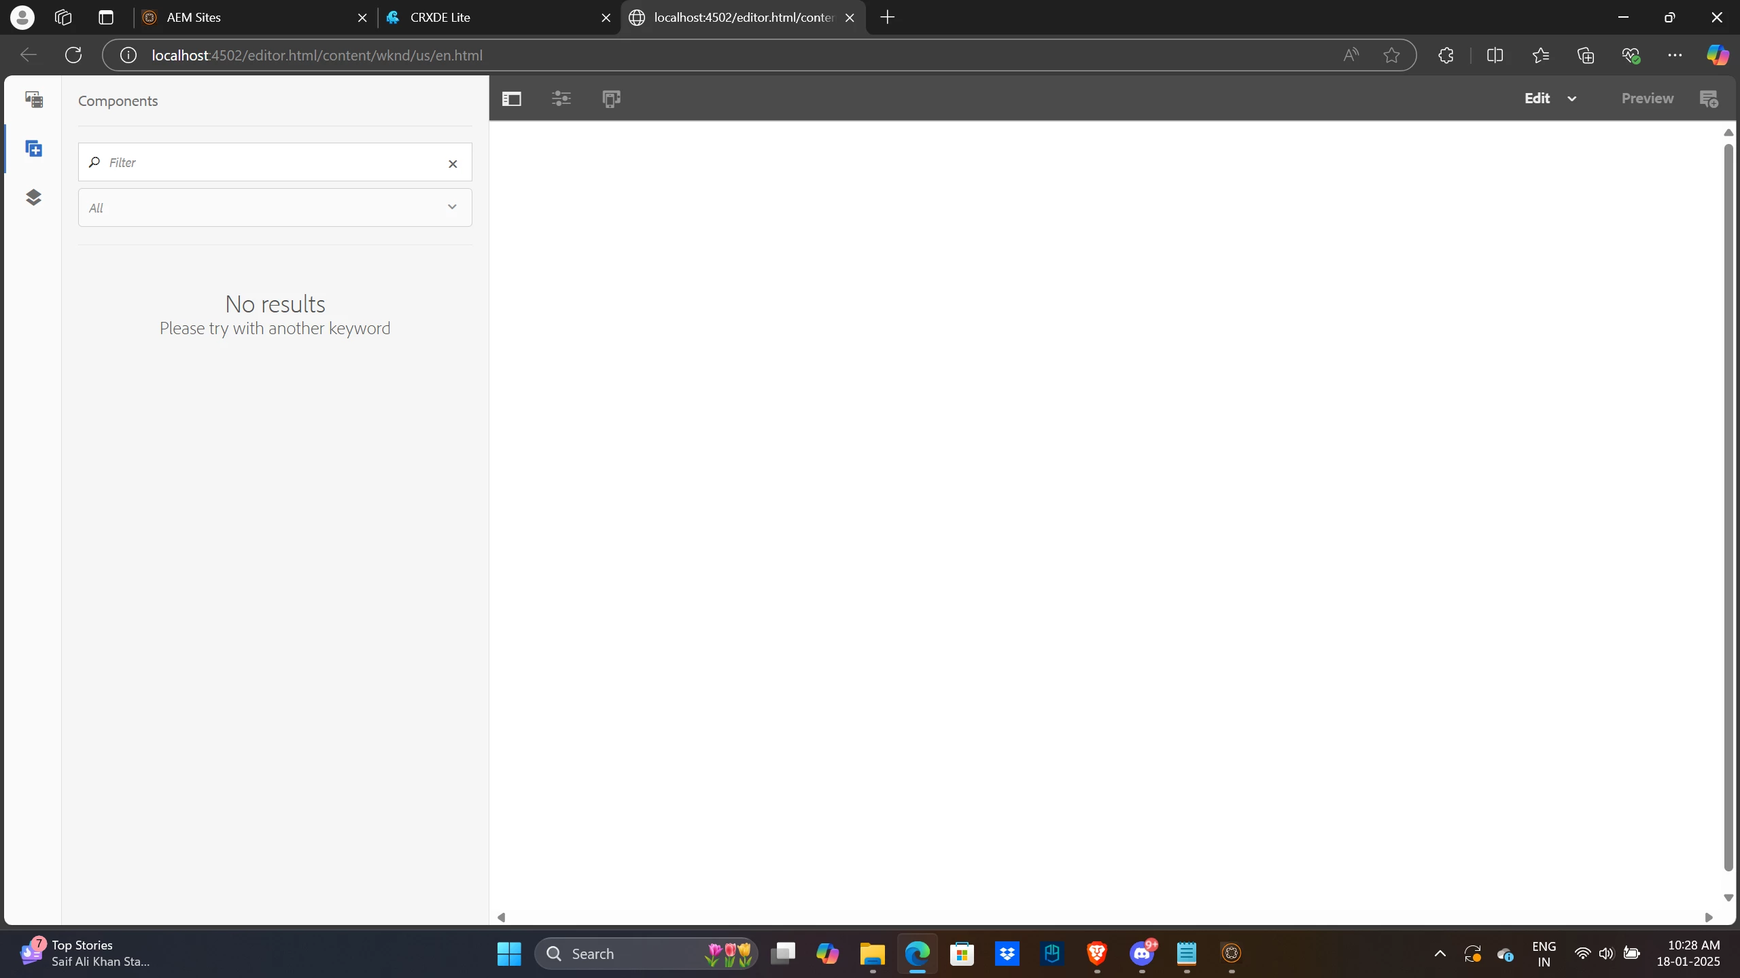Click the Filter search input field
This screenshot has height=978, width=1740.
tap(272, 162)
